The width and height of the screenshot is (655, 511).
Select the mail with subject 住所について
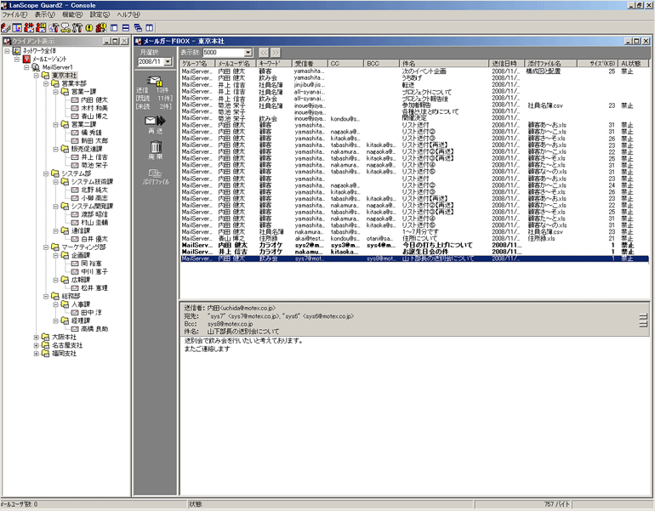pos(414,238)
